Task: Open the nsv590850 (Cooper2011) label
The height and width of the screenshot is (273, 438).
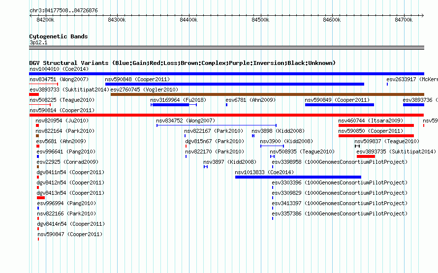Action: coord(371,131)
